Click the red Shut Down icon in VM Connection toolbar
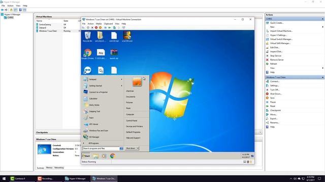 (96, 28)
